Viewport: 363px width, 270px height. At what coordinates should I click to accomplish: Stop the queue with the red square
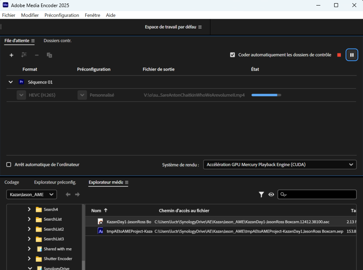coord(339,55)
